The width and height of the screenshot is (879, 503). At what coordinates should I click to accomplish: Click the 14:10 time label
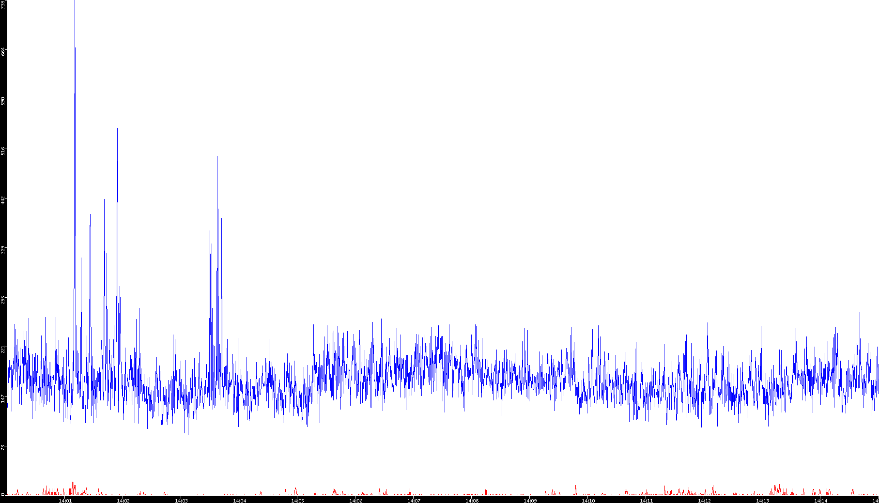pyautogui.click(x=588, y=500)
